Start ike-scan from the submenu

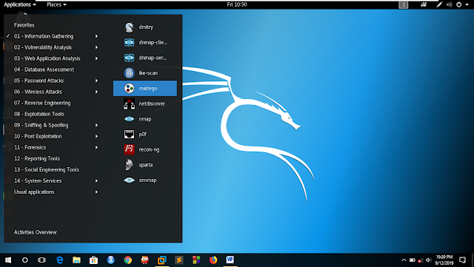pyautogui.click(x=145, y=73)
